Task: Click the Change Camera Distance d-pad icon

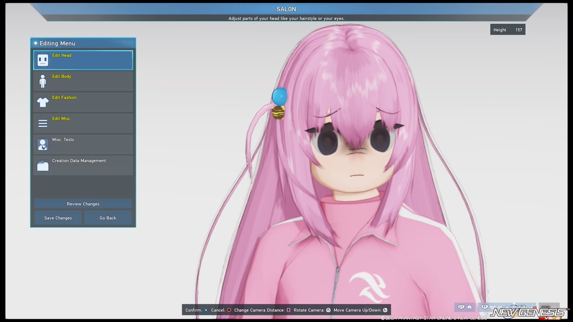Action: point(287,310)
